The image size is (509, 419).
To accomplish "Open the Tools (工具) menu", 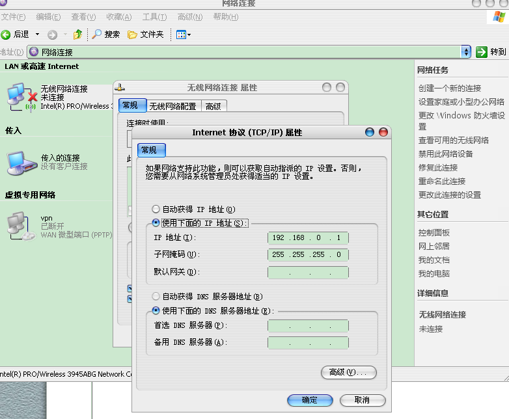I will pyautogui.click(x=154, y=16).
